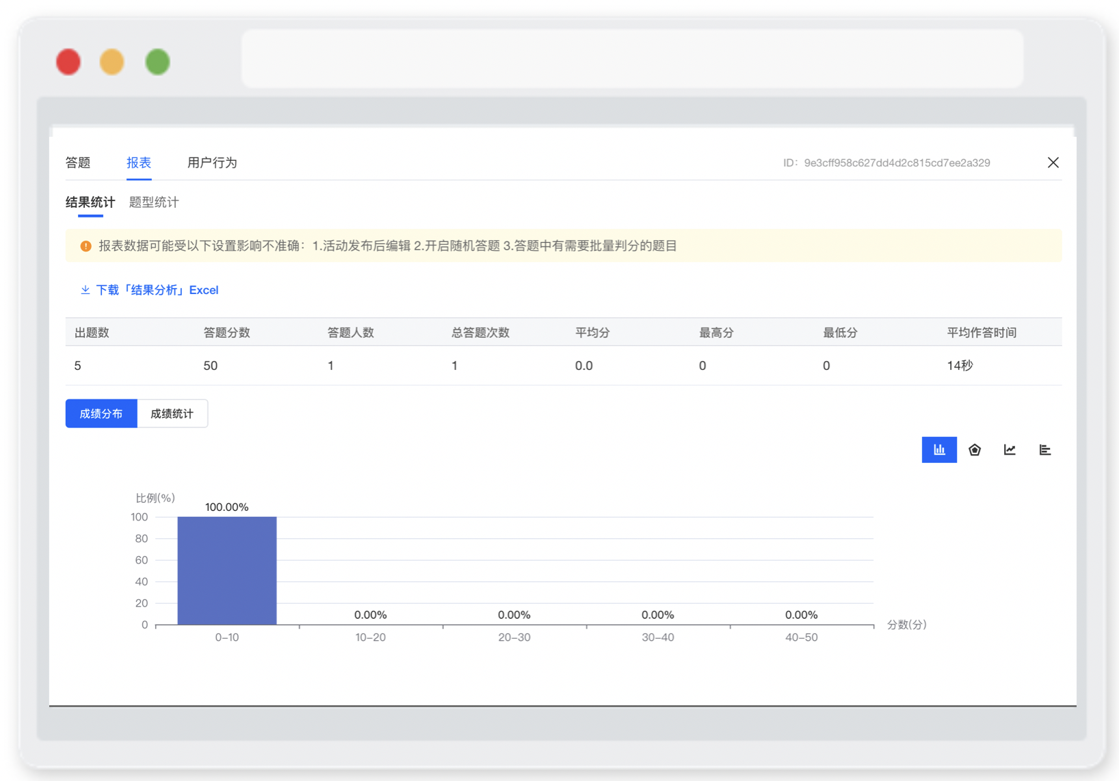The width and height of the screenshot is (1119, 781).
Task: Switch to the line chart icon
Action: 1010,450
